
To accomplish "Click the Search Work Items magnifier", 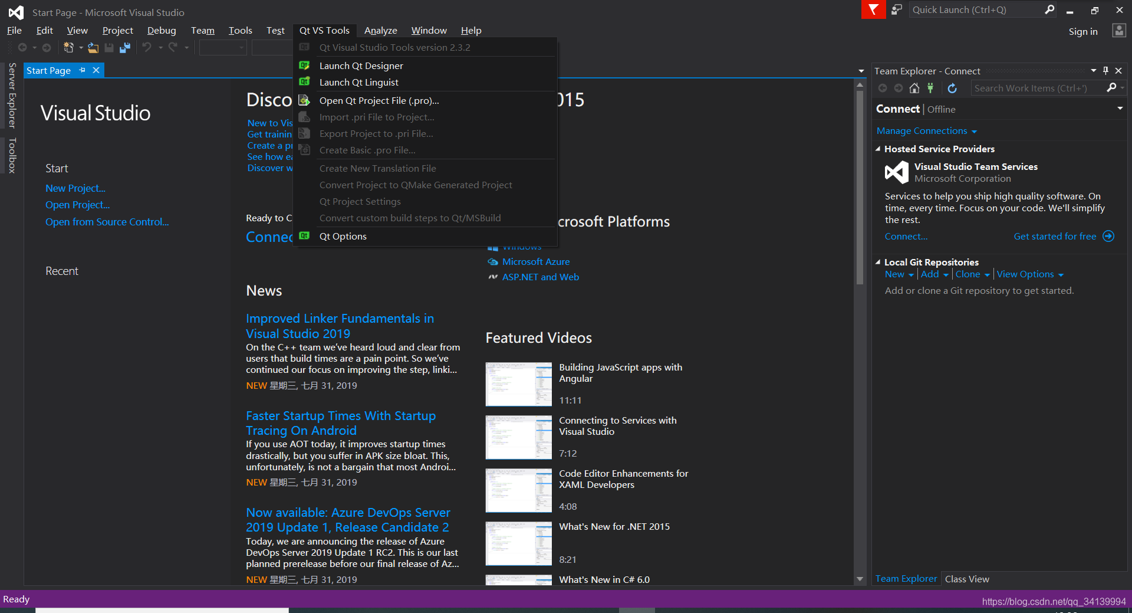I will pos(1111,87).
